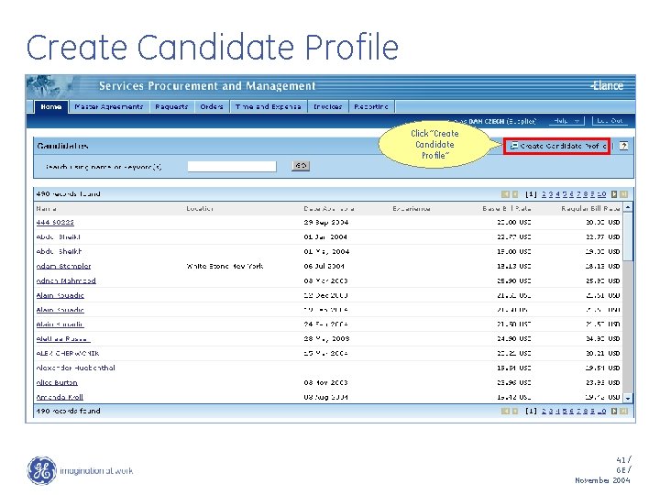Switch to the Reporting tab
This screenshot has width=660, height=495.
(371, 106)
